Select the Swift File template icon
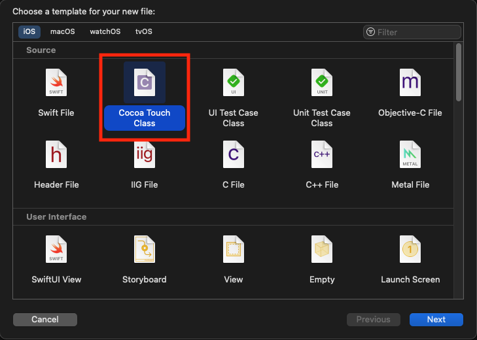 56,82
